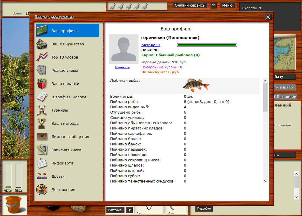Open the Ваши награды trophy icon

(42, 123)
